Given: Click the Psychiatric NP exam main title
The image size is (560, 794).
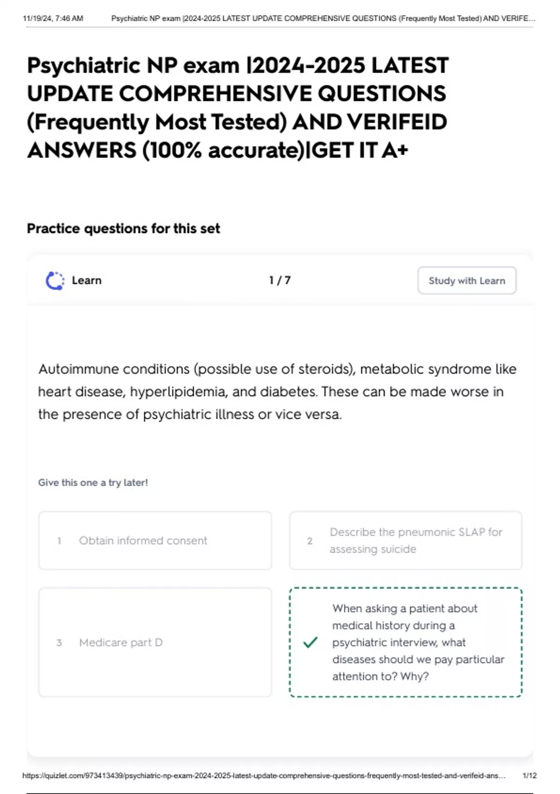Looking at the screenshot, I should coord(238,107).
